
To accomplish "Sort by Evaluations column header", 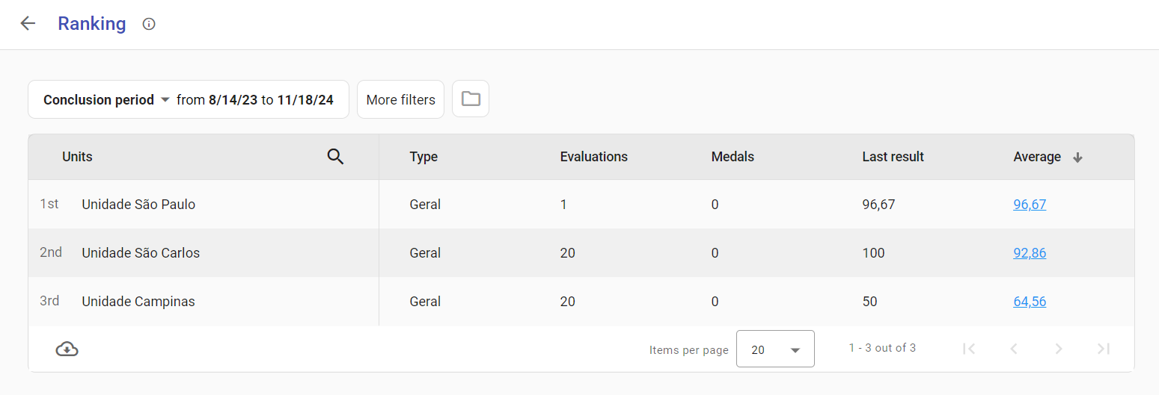I will pos(593,157).
